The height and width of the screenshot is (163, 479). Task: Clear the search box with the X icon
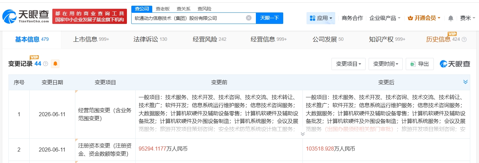point(249,18)
